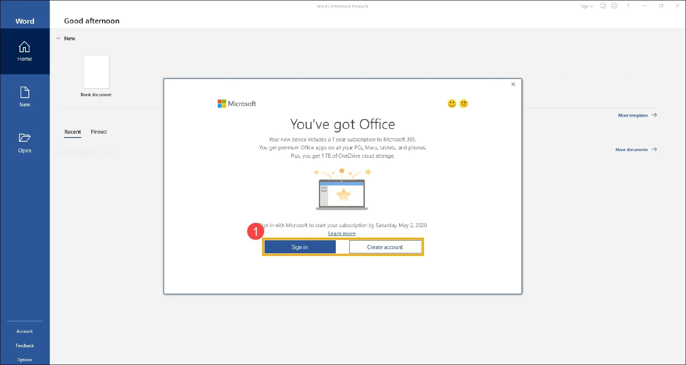The image size is (686, 365).
Task: Click the smiley face in the Office dialog
Action: 452,104
